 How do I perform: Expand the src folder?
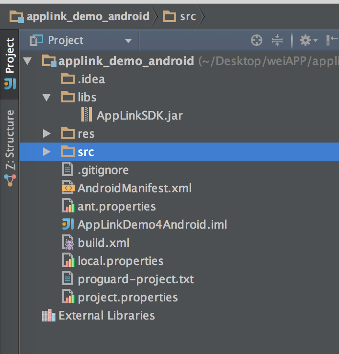[46, 152]
